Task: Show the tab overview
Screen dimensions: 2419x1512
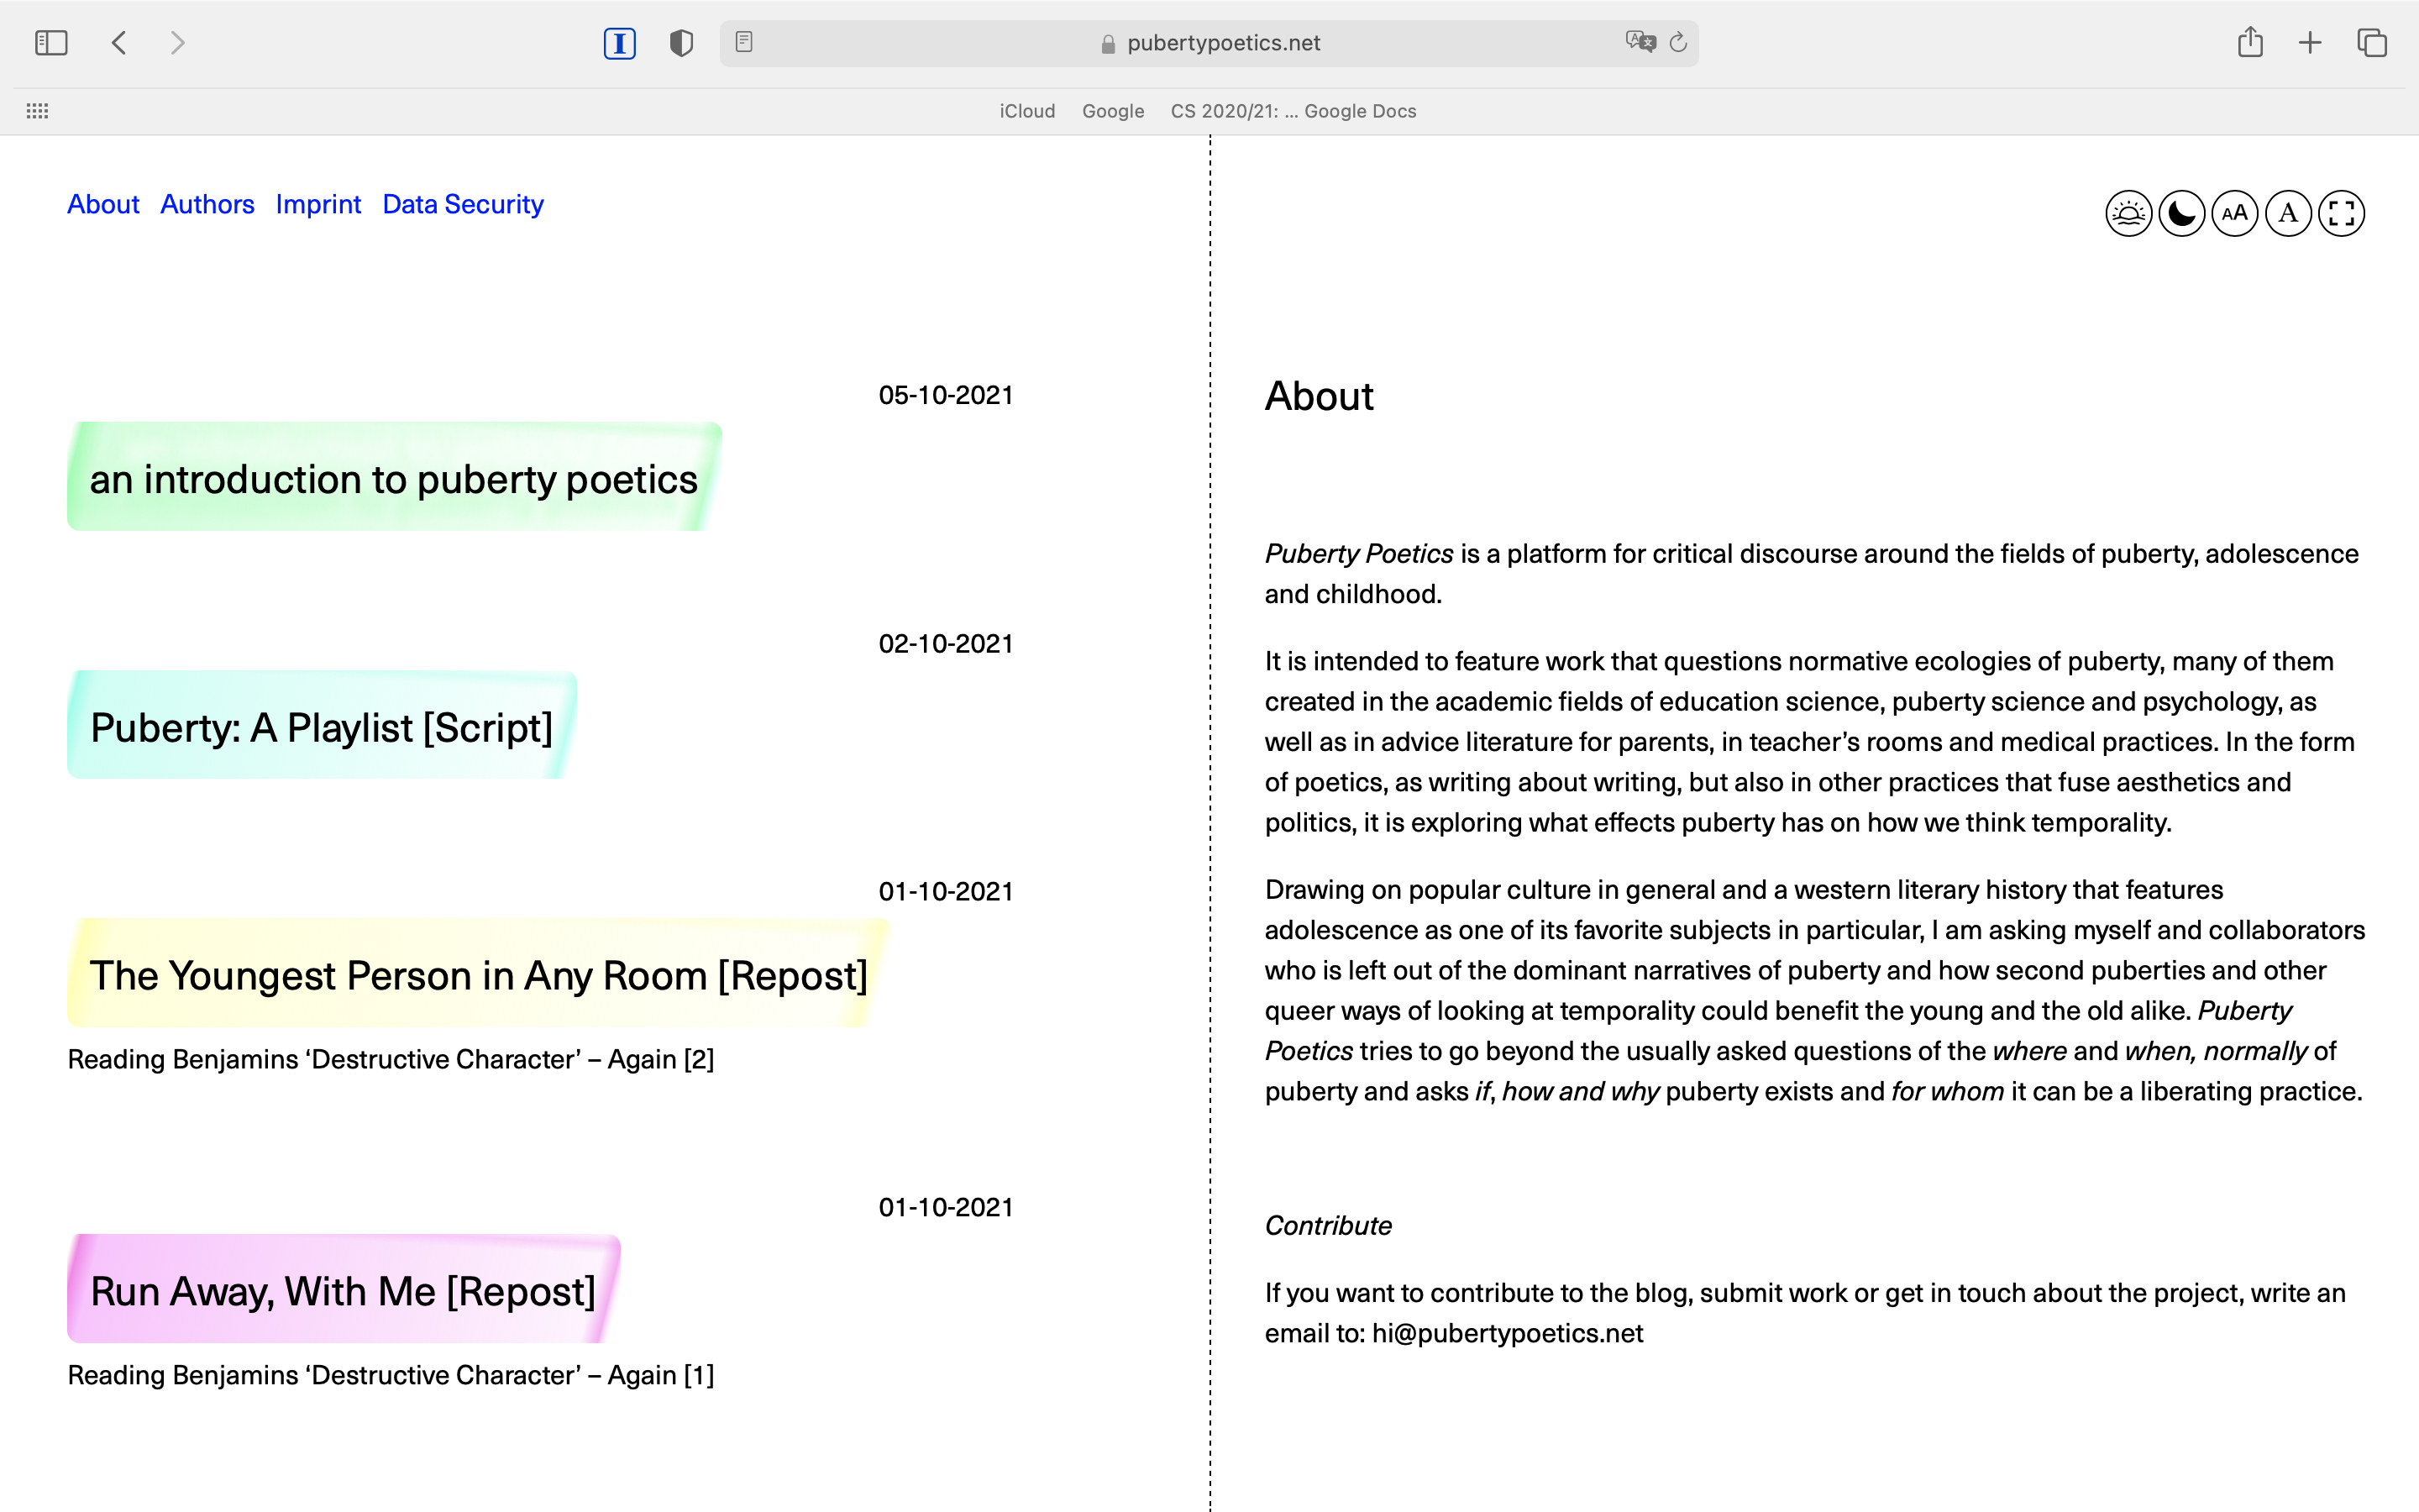Action: (x=2372, y=43)
